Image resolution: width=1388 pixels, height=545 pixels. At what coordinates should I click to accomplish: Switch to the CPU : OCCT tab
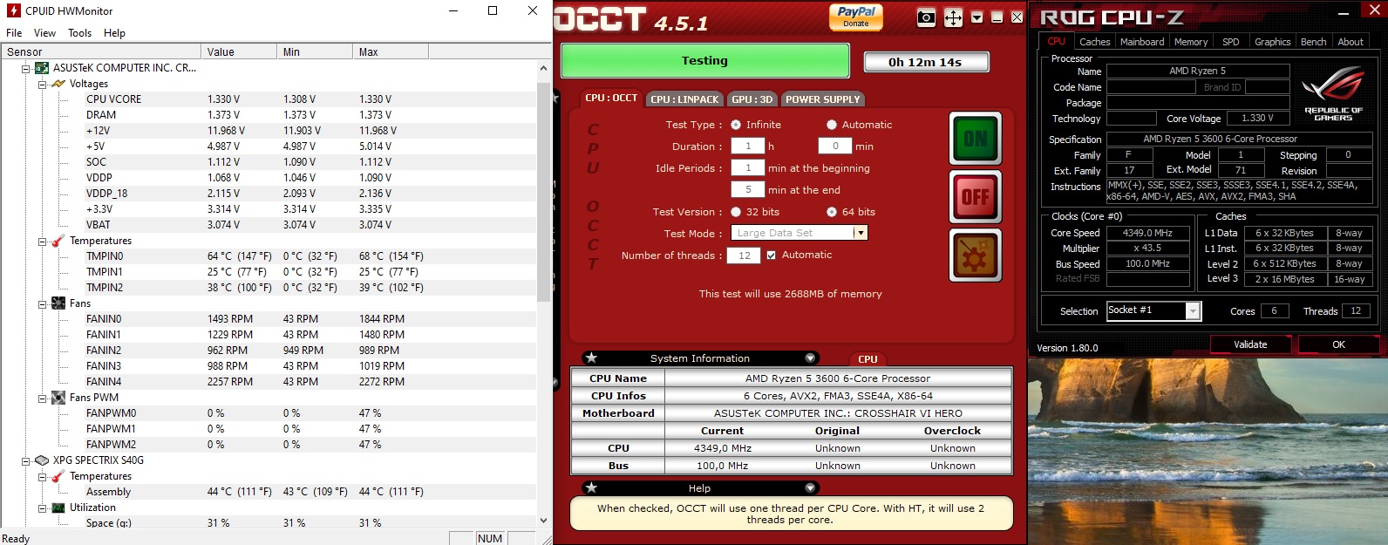coord(611,99)
